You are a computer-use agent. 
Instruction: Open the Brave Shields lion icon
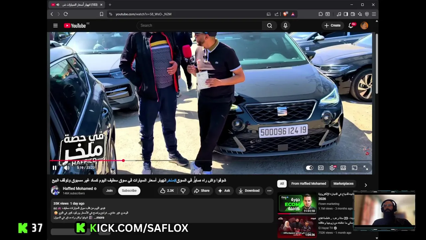point(285,14)
